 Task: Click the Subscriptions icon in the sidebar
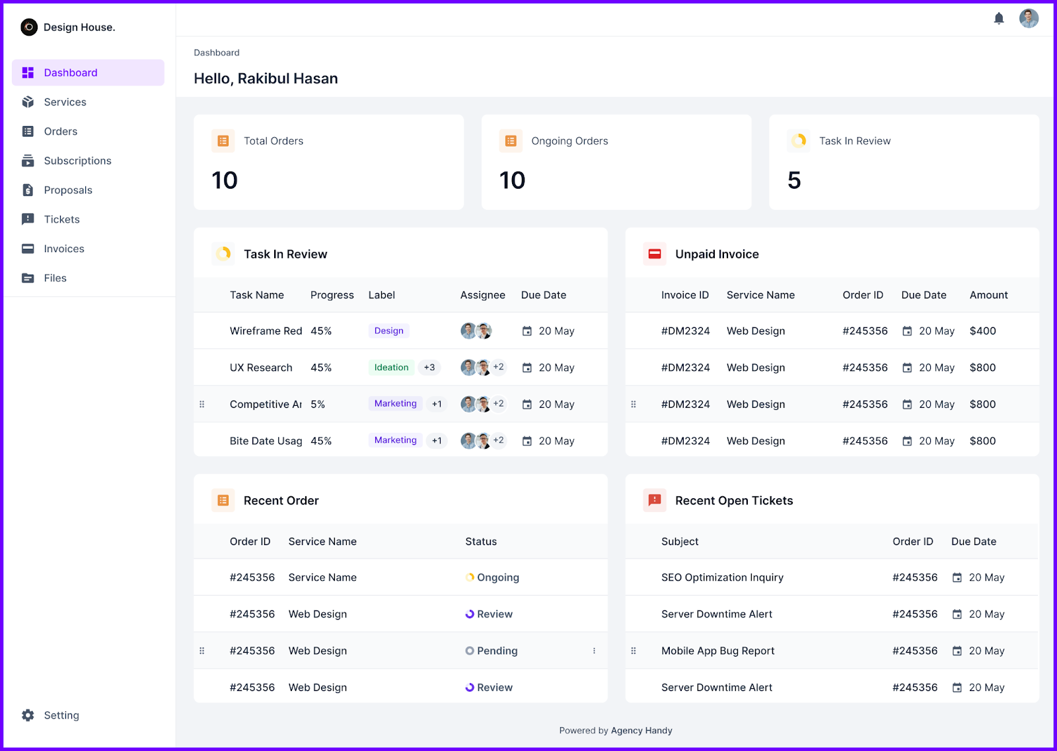27,160
